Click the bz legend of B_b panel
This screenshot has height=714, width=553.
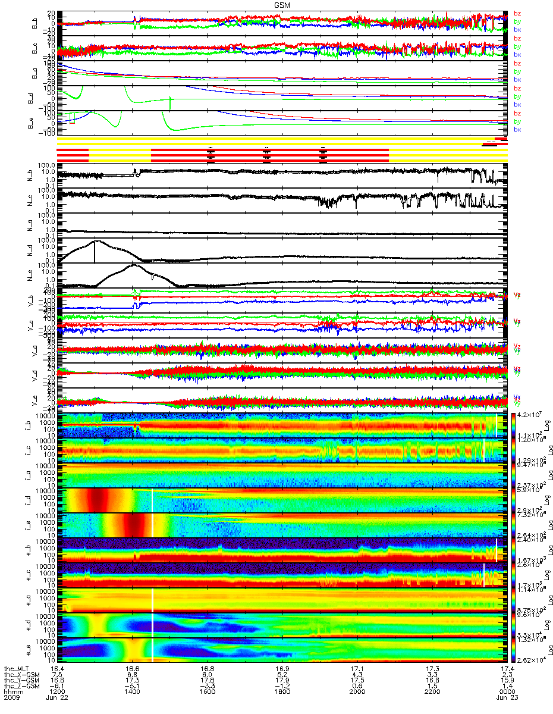[518, 13]
